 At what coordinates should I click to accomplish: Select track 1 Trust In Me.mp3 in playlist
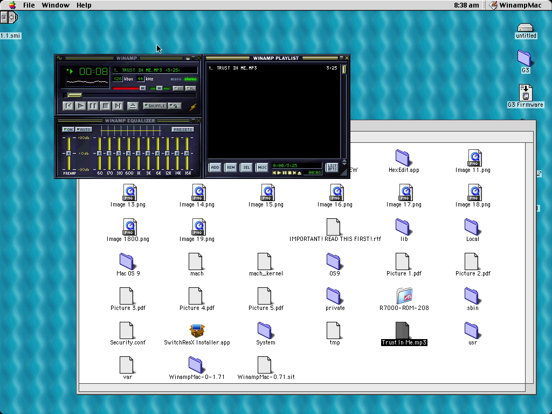pyautogui.click(x=273, y=68)
